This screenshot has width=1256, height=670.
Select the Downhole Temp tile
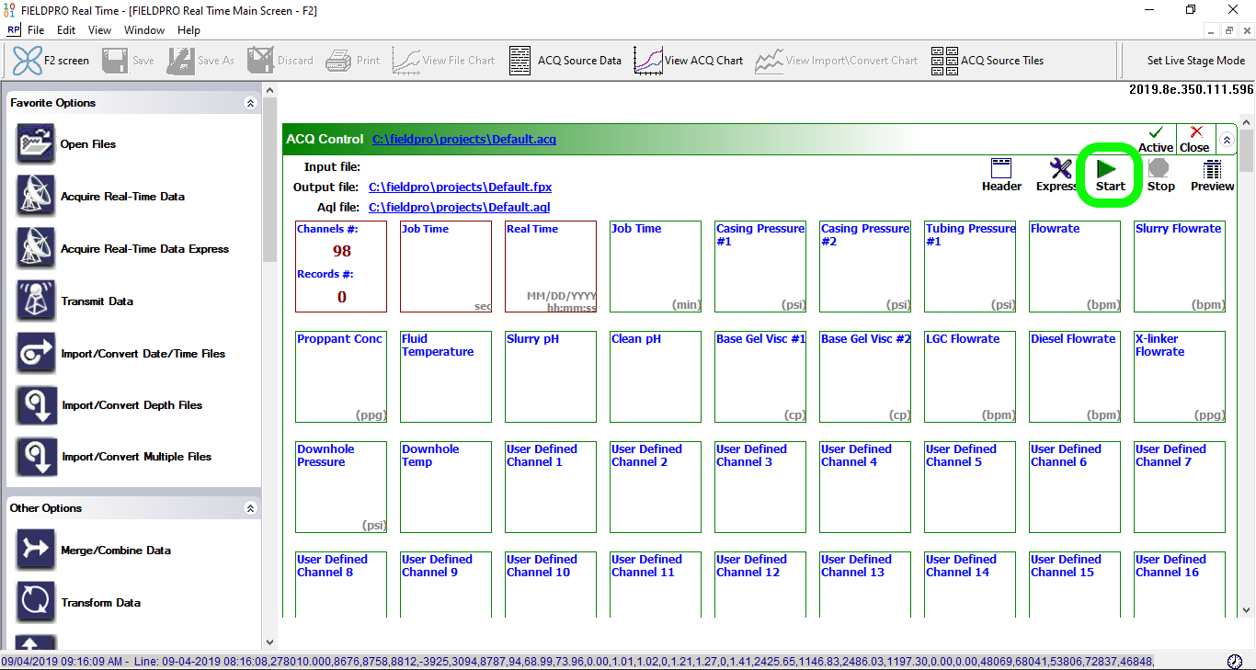[x=446, y=487]
